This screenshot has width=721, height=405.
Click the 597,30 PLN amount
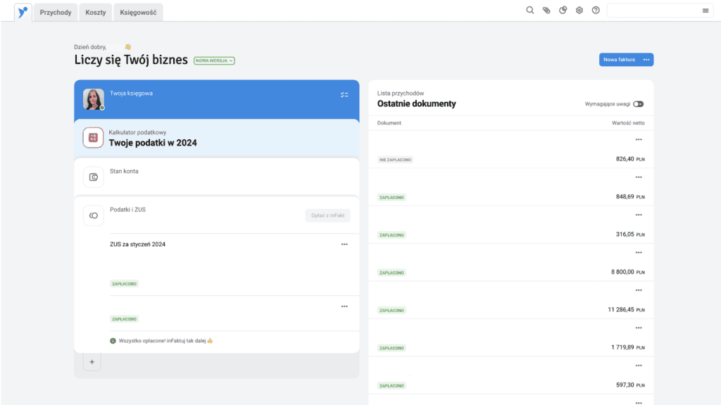(x=630, y=385)
